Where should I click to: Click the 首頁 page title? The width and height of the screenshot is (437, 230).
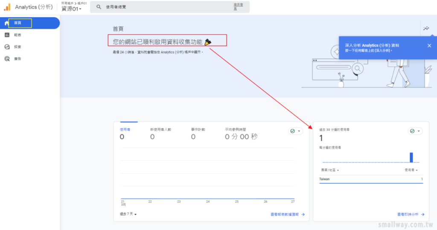118,29
